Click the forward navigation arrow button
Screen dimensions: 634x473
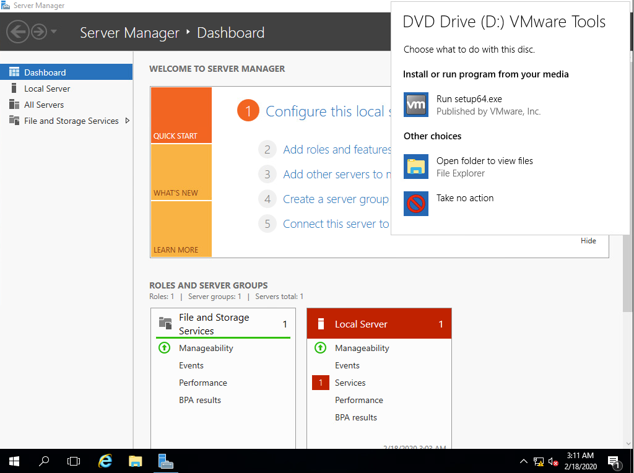[39, 32]
